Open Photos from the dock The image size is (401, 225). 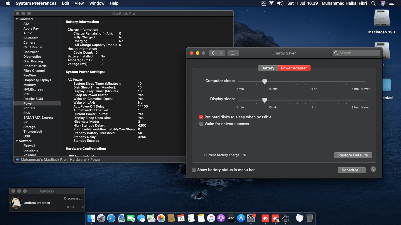pyautogui.click(x=161, y=218)
